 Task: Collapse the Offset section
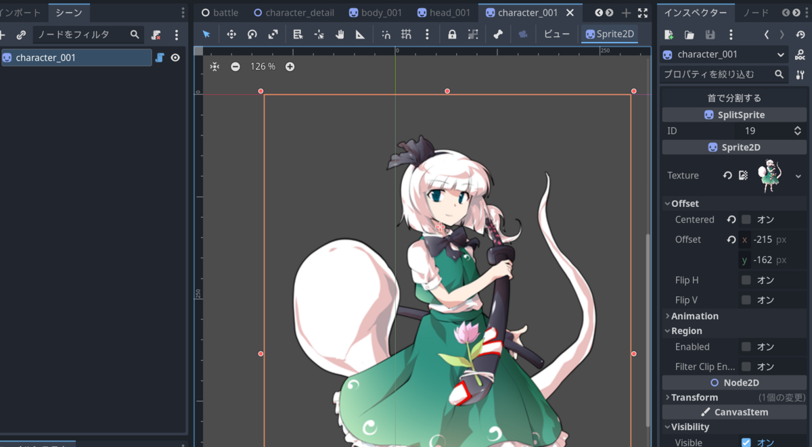click(x=734, y=204)
